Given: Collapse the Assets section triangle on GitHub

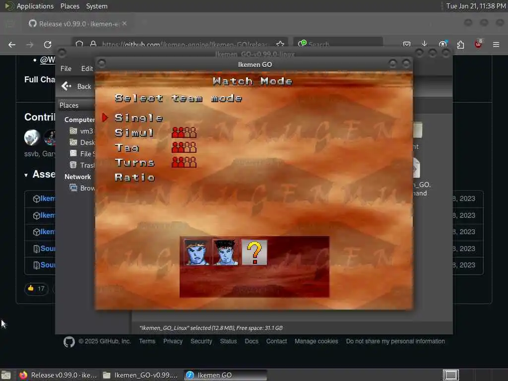Looking at the screenshot, I should coord(26,175).
